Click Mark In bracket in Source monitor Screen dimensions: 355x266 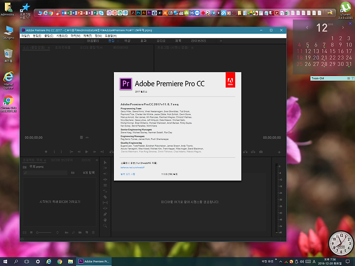pyautogui.click(x=54, y=152)
